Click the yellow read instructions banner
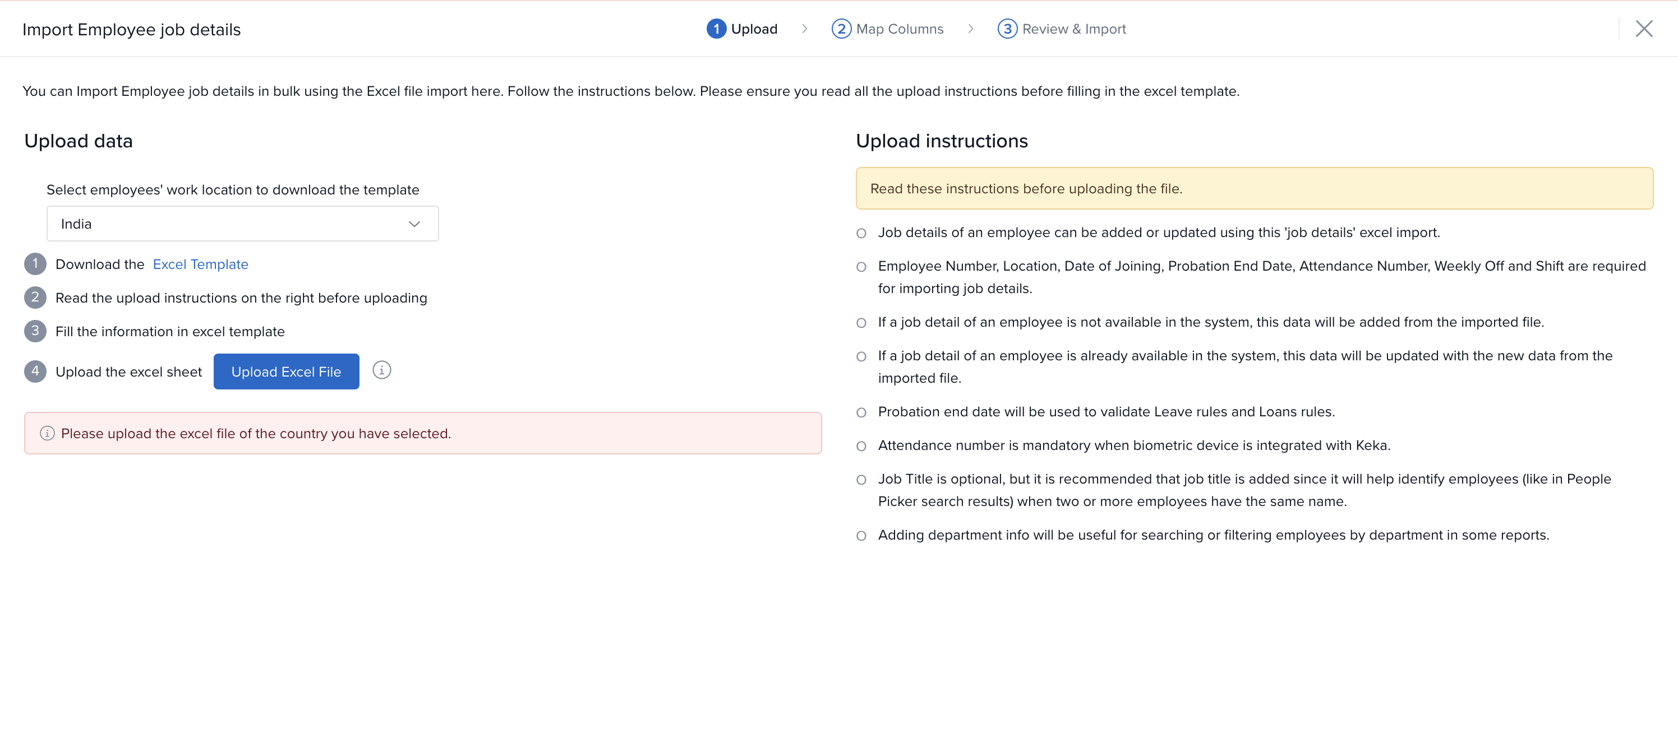Screen dimensions: 1678x743 [x=1253, y=189]
